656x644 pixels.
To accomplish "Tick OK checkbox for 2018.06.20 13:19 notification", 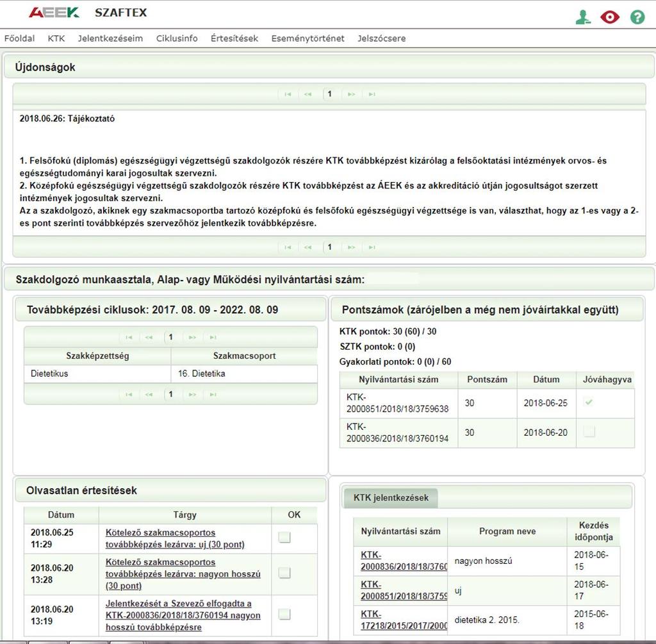I will (x=284, y=615).
